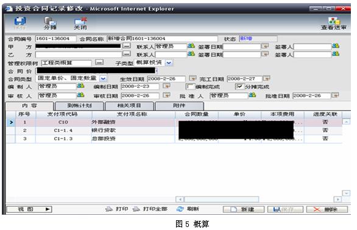Click the 生效日期 field 2008-2-26
357x230 pixels.
tap(166, 79)
